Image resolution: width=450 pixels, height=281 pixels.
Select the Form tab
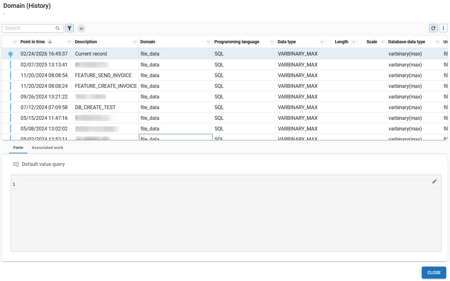click(18, 148)
